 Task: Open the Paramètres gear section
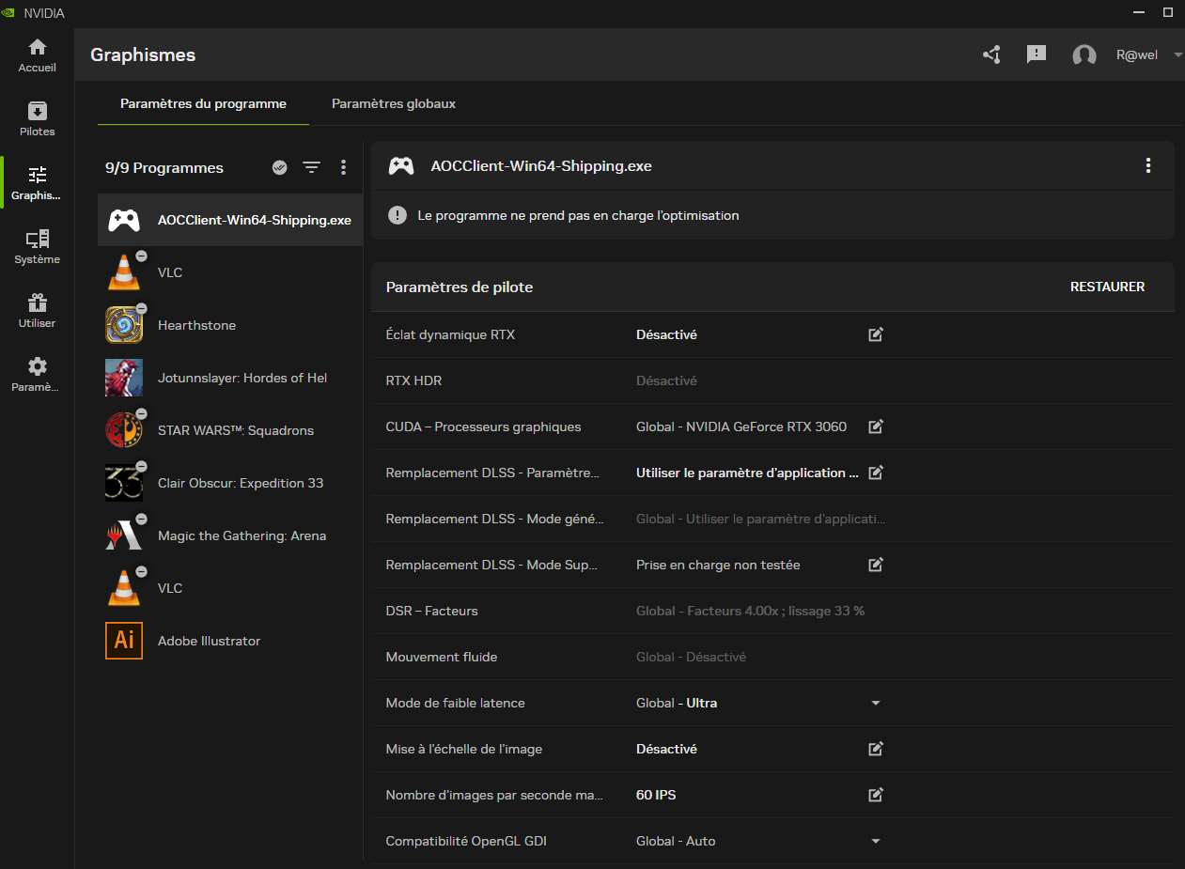coord(38,375)
